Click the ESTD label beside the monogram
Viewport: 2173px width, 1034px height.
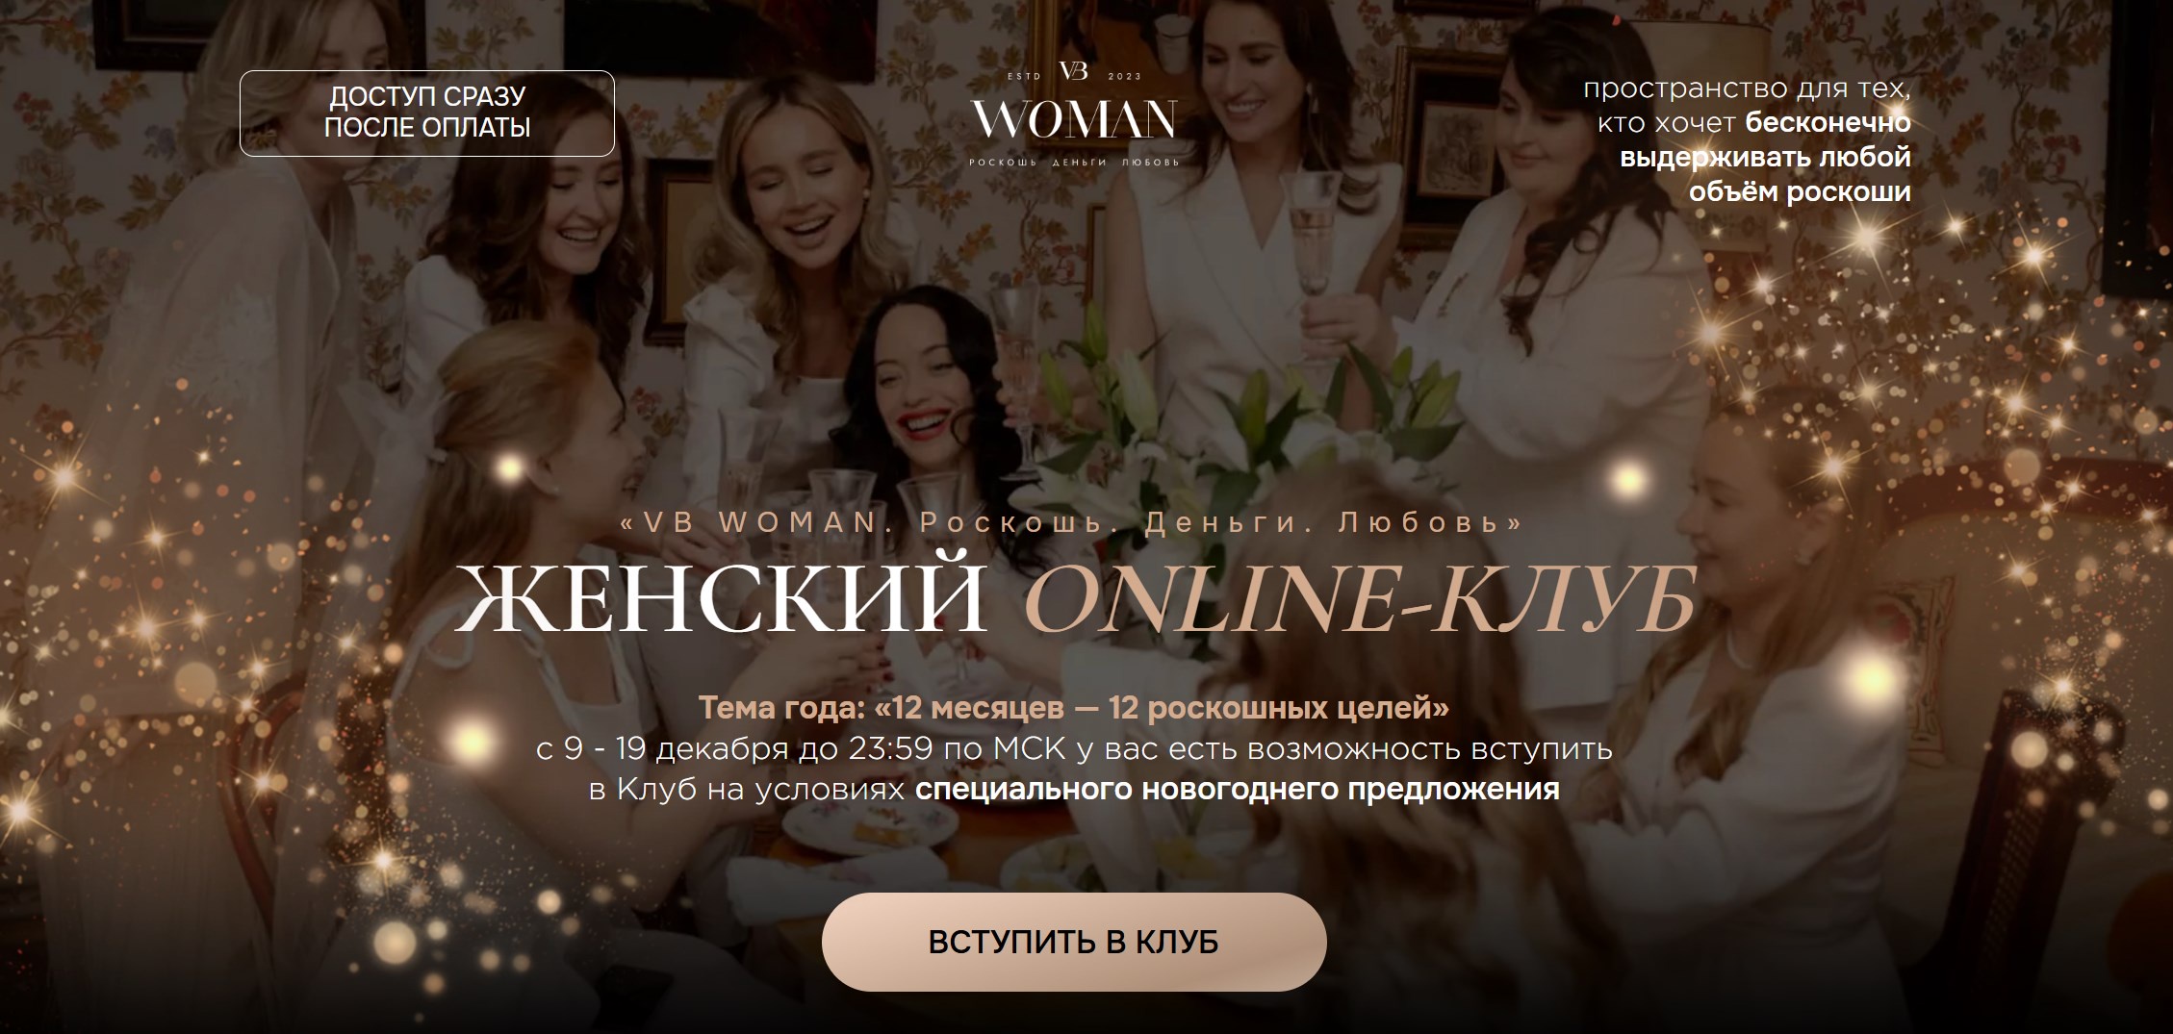(1024, 75)
